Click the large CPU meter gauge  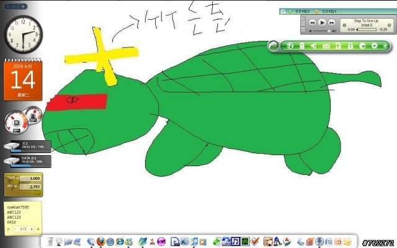point(16,123)
